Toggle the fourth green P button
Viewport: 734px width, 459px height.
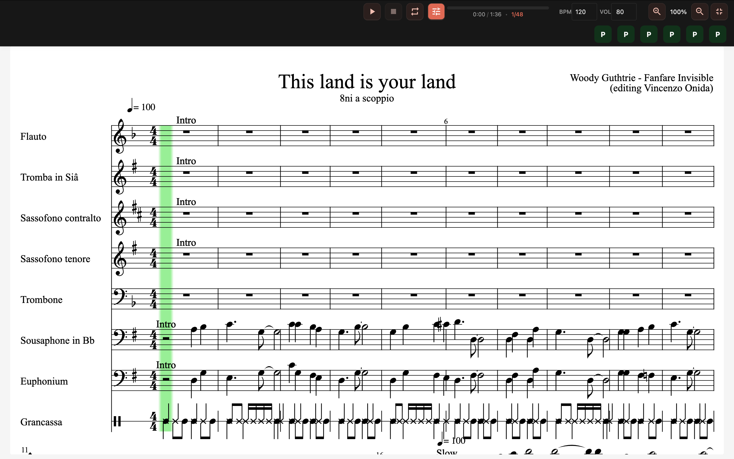(672, 34)
